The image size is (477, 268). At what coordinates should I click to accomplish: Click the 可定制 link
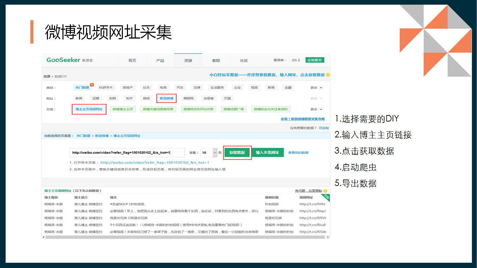click(x=323, y=128)
